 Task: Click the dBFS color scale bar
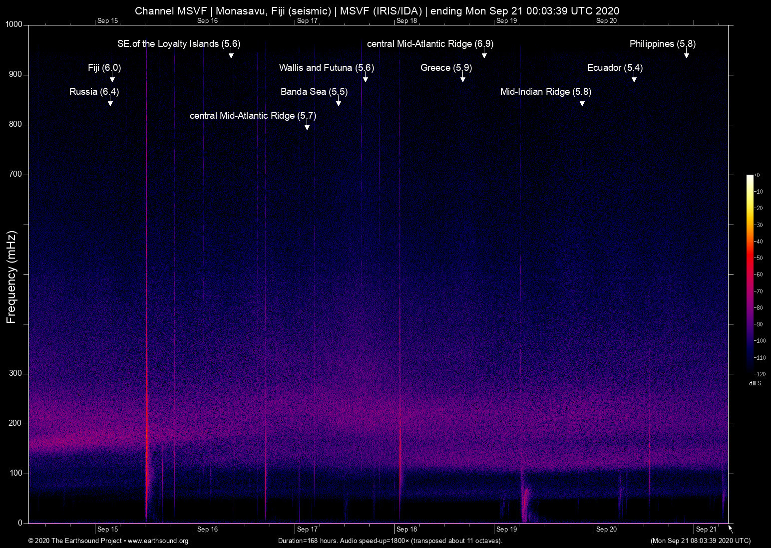[750, 274]
